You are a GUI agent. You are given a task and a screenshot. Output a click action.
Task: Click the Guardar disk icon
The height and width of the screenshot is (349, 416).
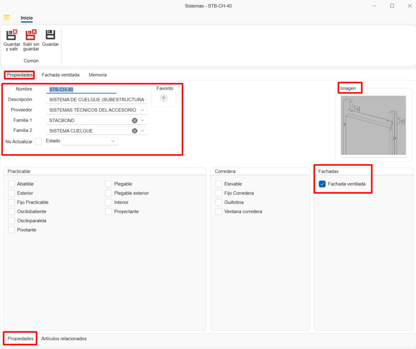(x=50, y=35)
